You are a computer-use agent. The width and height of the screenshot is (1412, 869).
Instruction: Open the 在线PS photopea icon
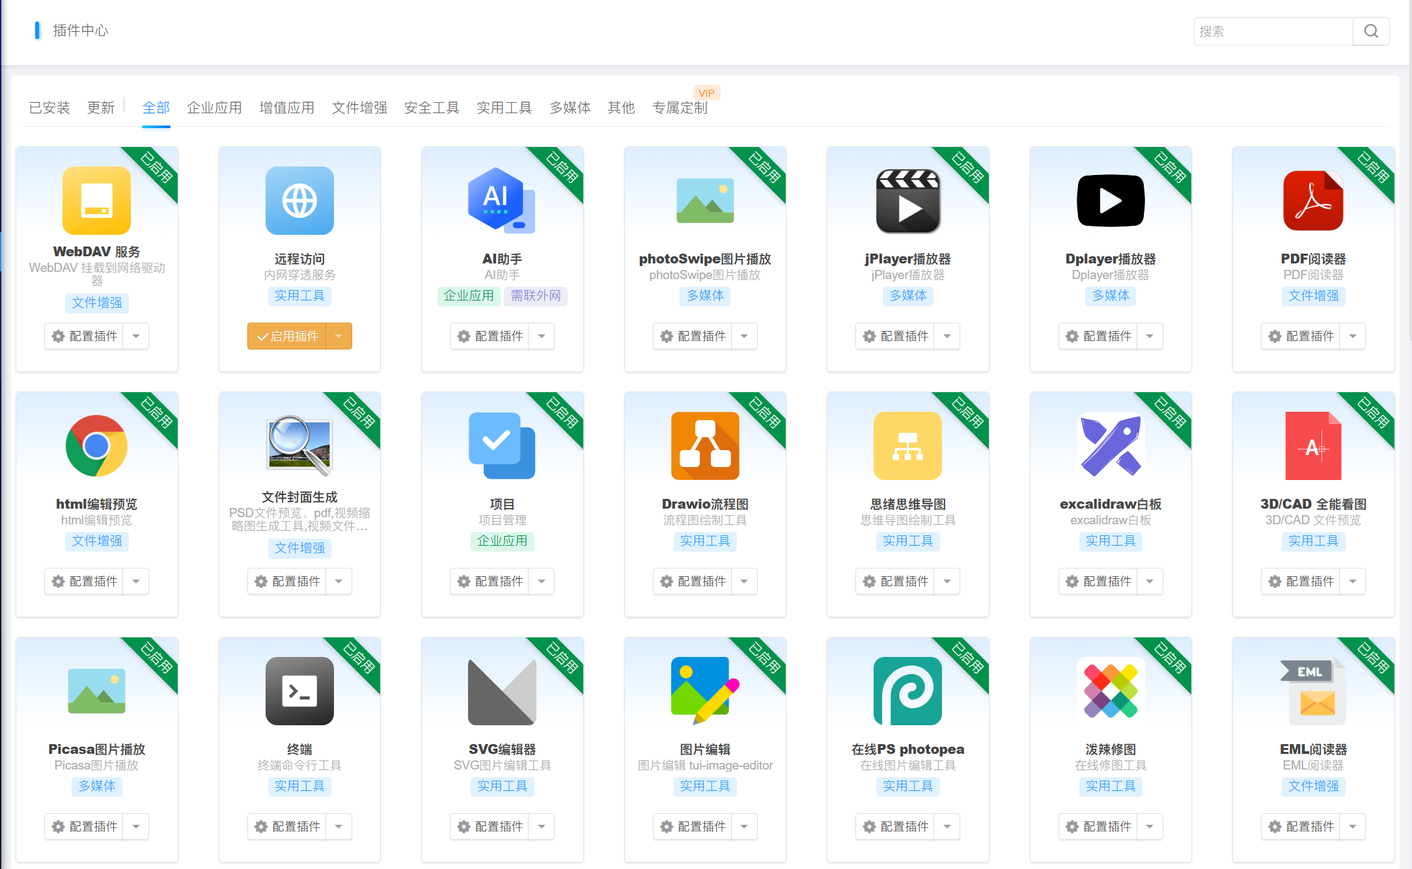(908, 691)
